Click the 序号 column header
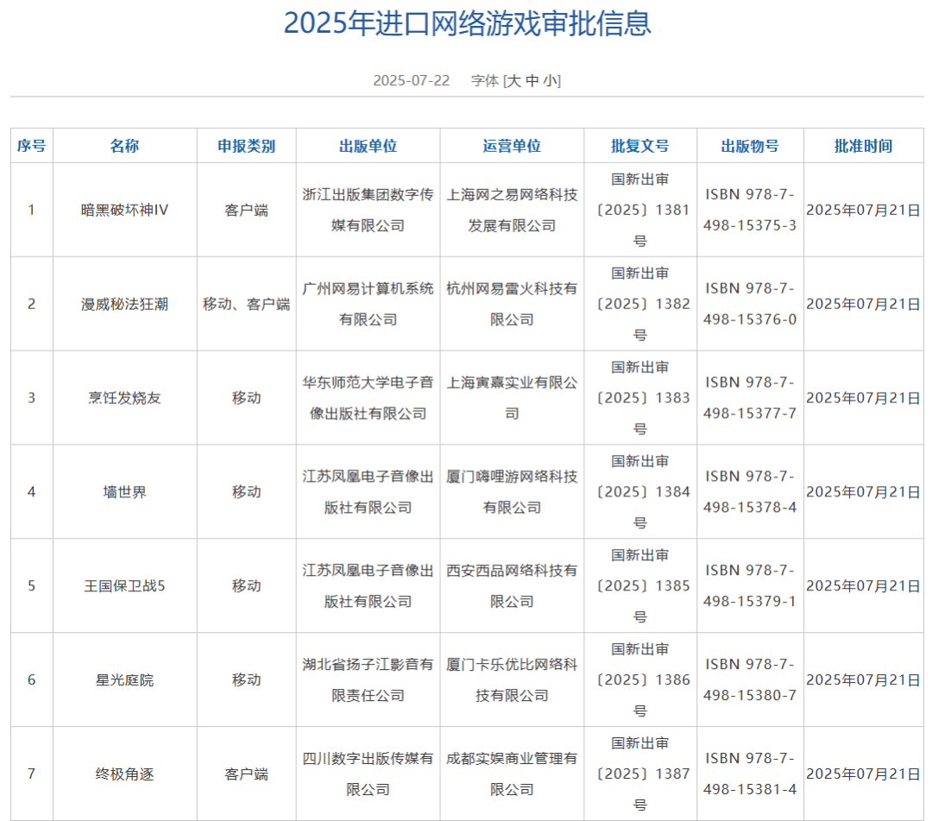The height and width of the screenshot is (821, 932). click(32, 146)
